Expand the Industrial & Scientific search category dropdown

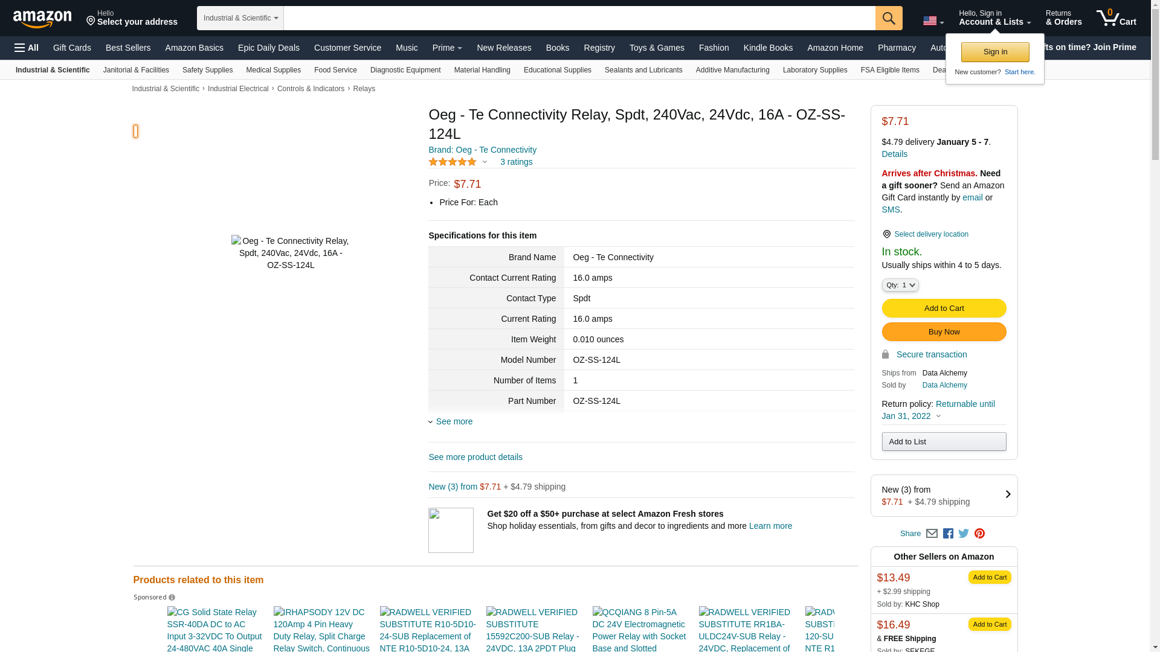(240, 18)
